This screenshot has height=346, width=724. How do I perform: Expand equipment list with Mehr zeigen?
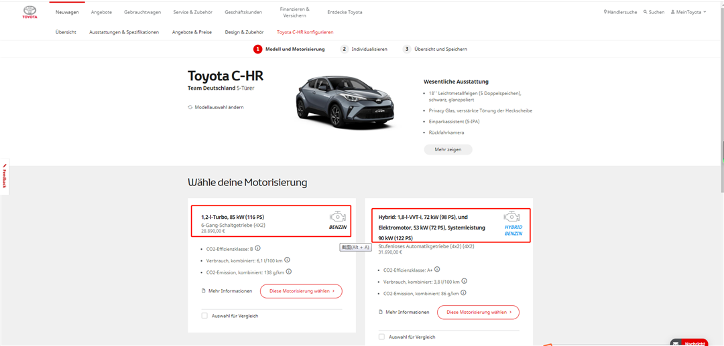pyautogui.click(x=448, y=149)
